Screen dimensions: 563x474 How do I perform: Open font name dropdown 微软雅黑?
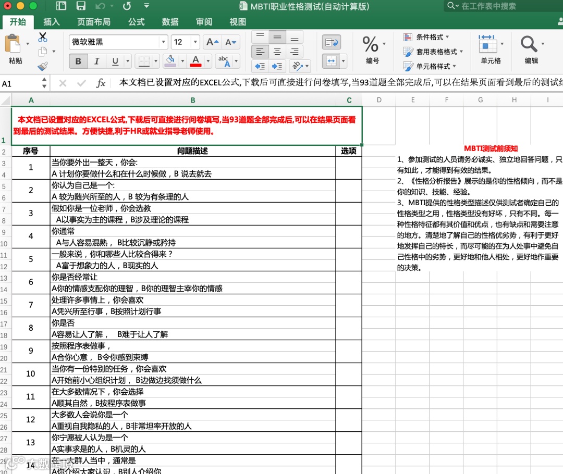click(x=163, y=42)
